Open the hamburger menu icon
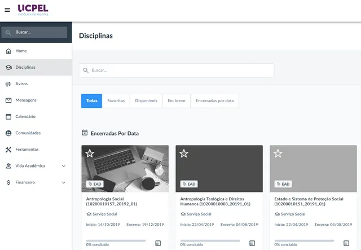This screenshot has height=250, width=361. pos(7,10)
